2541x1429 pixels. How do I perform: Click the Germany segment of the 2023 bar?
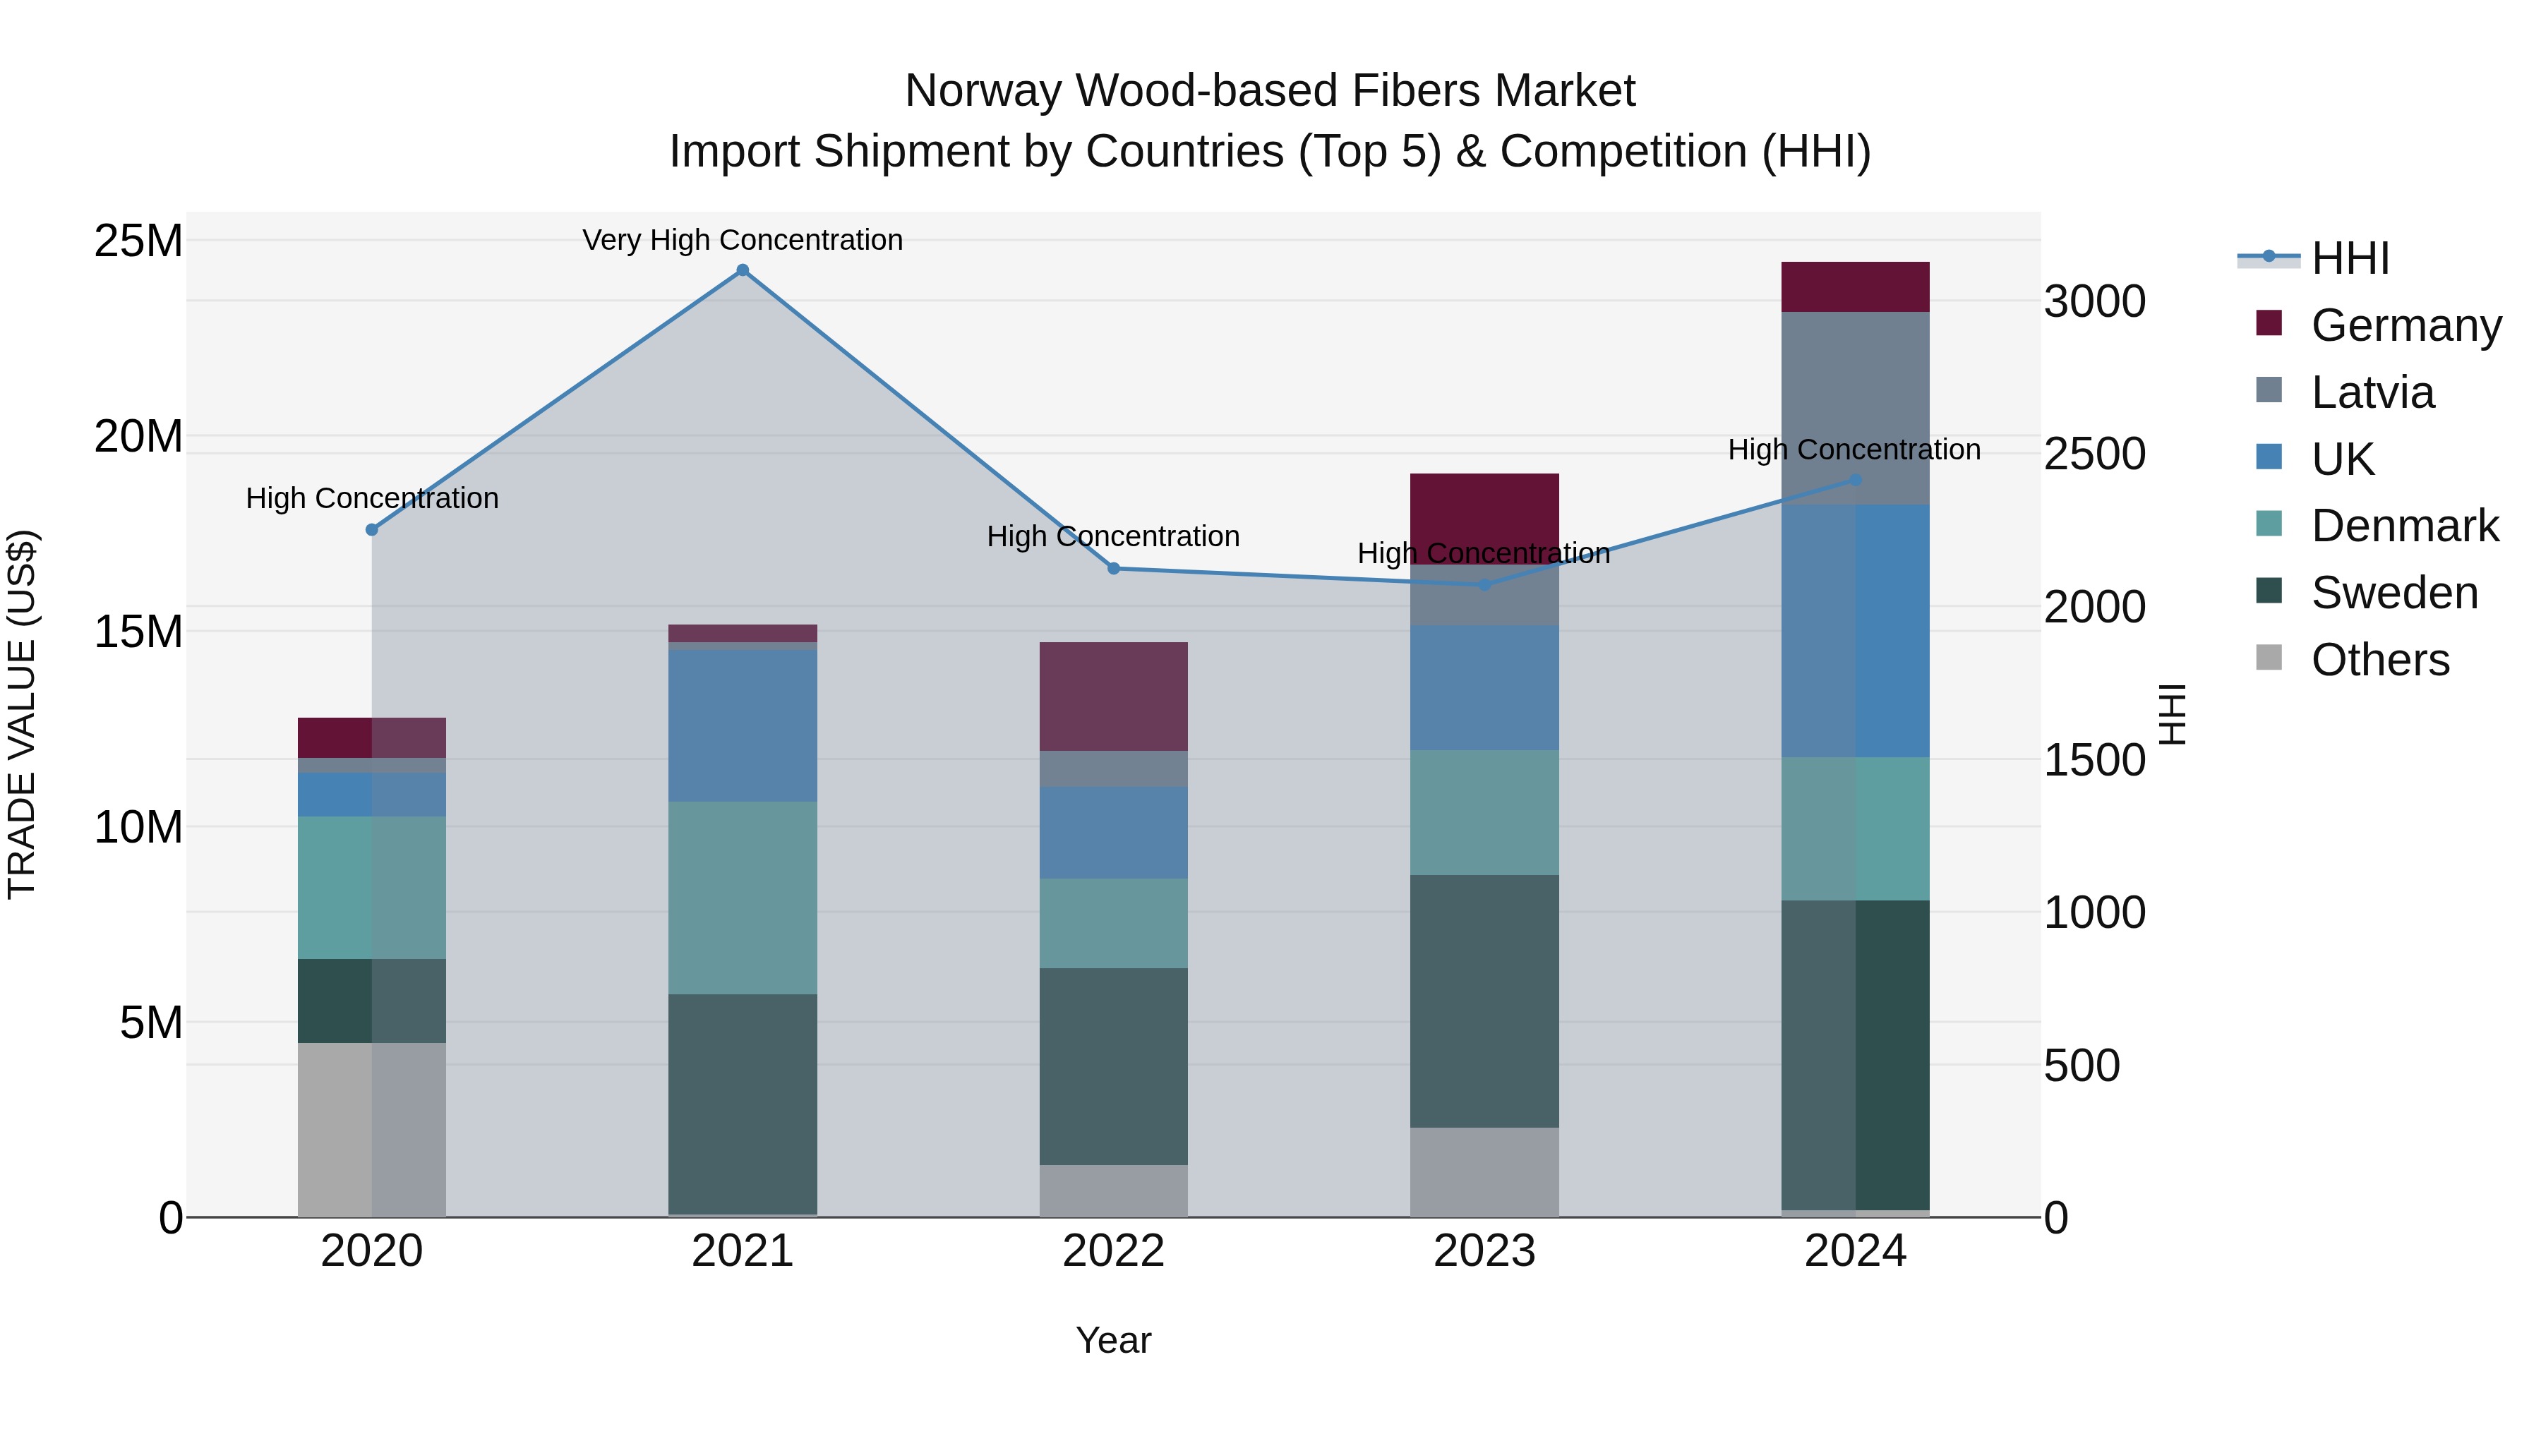pos(1484,519)
